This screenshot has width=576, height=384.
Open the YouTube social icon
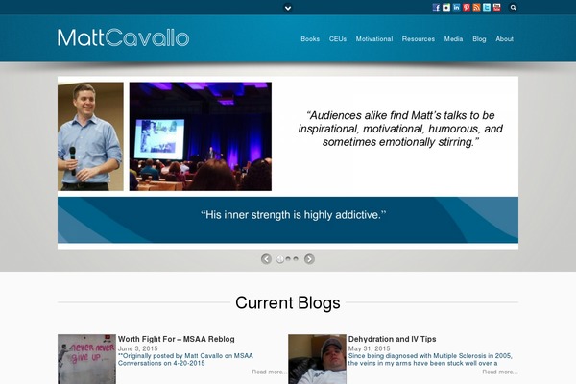[496, 8]
